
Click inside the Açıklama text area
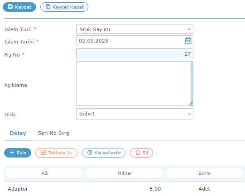(x=134, y=83)
